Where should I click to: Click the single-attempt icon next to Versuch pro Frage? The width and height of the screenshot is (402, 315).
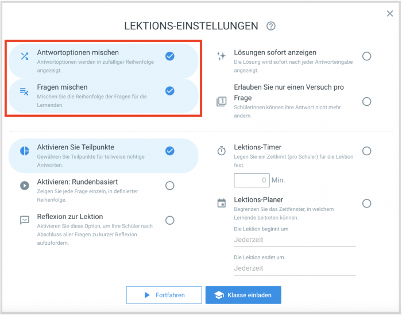222,102
